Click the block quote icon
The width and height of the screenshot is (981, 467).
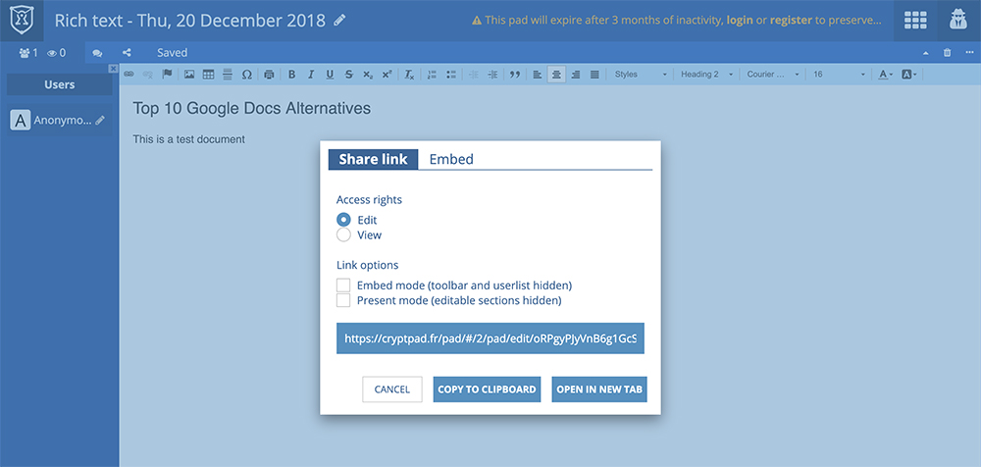[515, 74]
